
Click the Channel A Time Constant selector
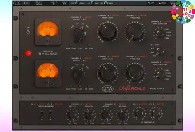pos(160,33)
